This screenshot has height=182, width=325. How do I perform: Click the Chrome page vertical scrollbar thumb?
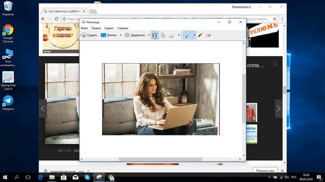284,90
